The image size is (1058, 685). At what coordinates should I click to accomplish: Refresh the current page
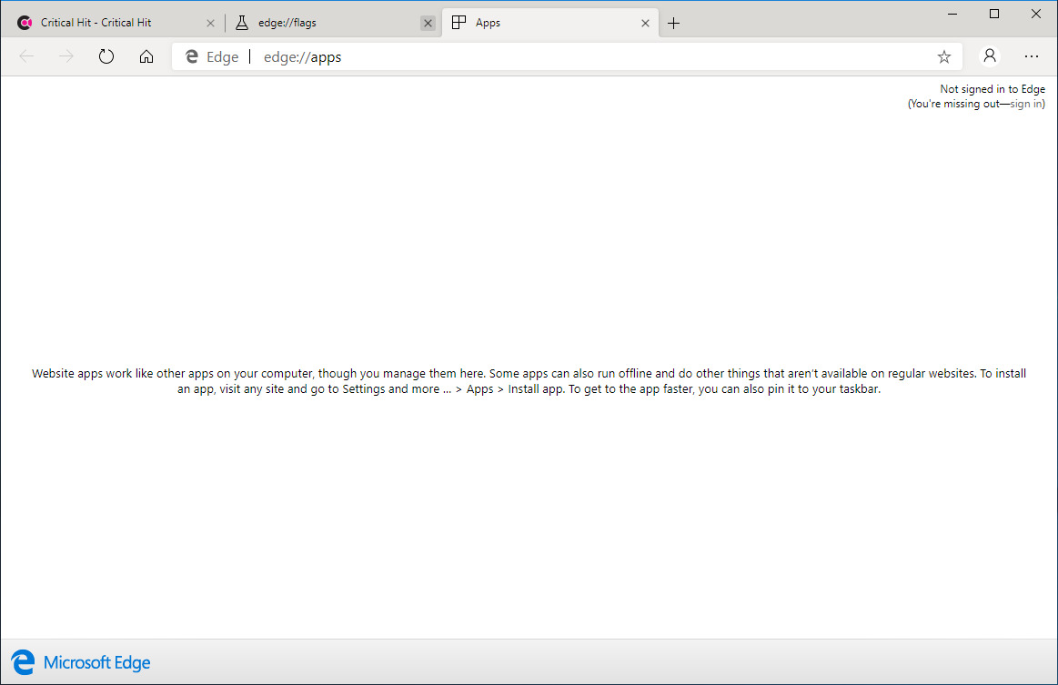tap(106, 56)
